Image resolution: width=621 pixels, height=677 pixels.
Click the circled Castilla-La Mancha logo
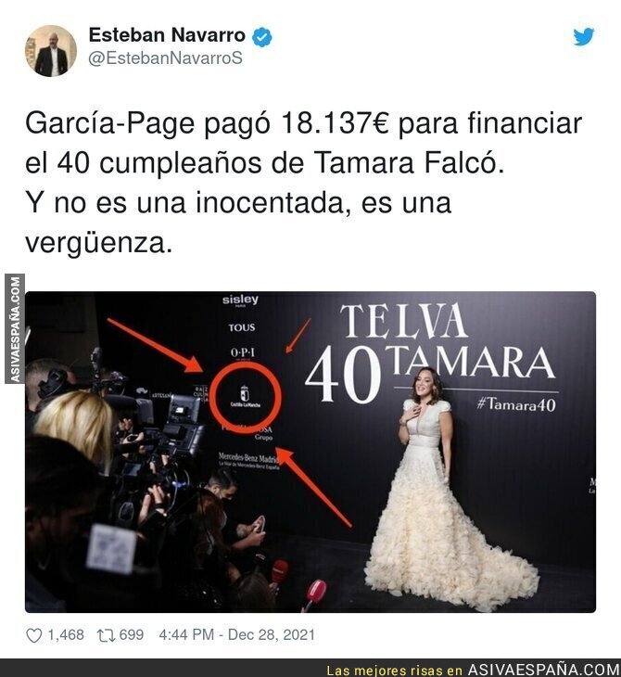click(x=245, y=397)
